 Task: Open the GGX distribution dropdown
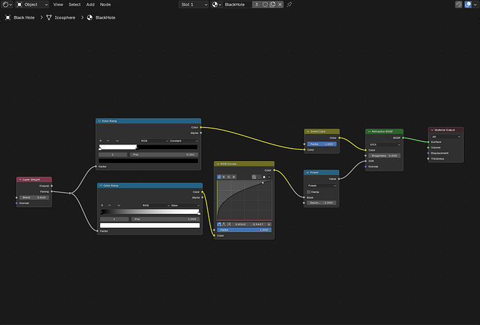click(385, 144)
